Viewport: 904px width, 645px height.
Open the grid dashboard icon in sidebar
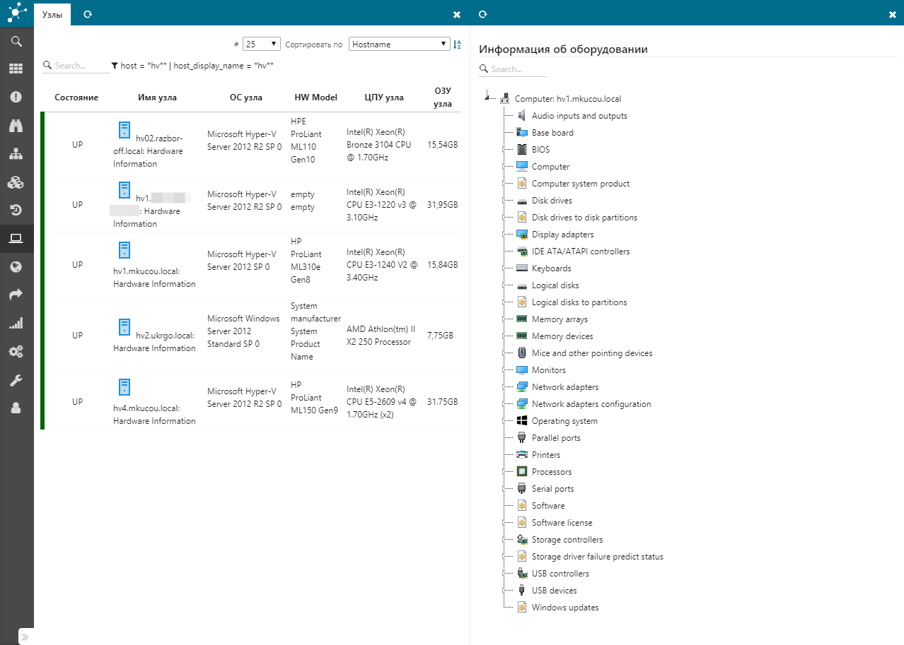(x=16, y=69)
